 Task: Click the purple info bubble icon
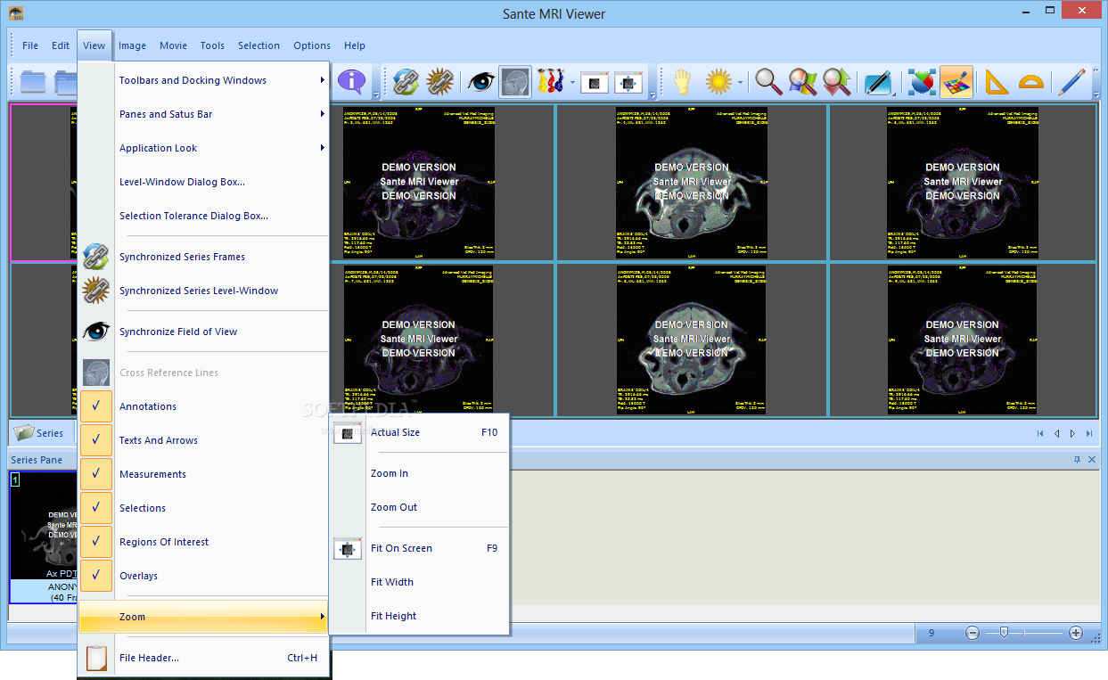click(x=352, y=82)
